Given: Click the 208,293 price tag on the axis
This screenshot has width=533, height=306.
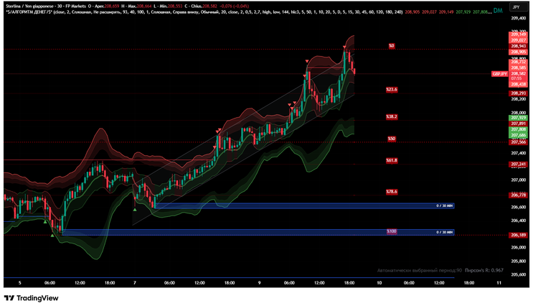Looking at the screenshot, I should (518, 93).
